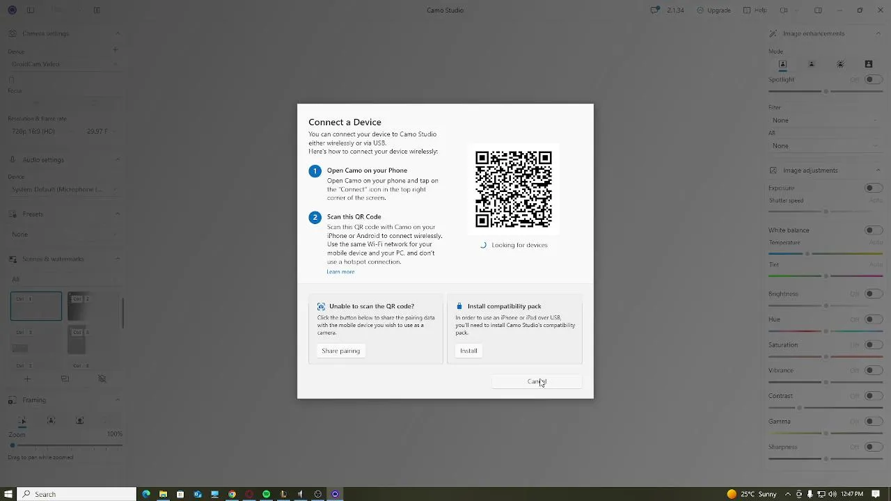Viewport: 891px width, 501px height.
Task: Select the second portrait mode icon
Action: coord(811,64)
